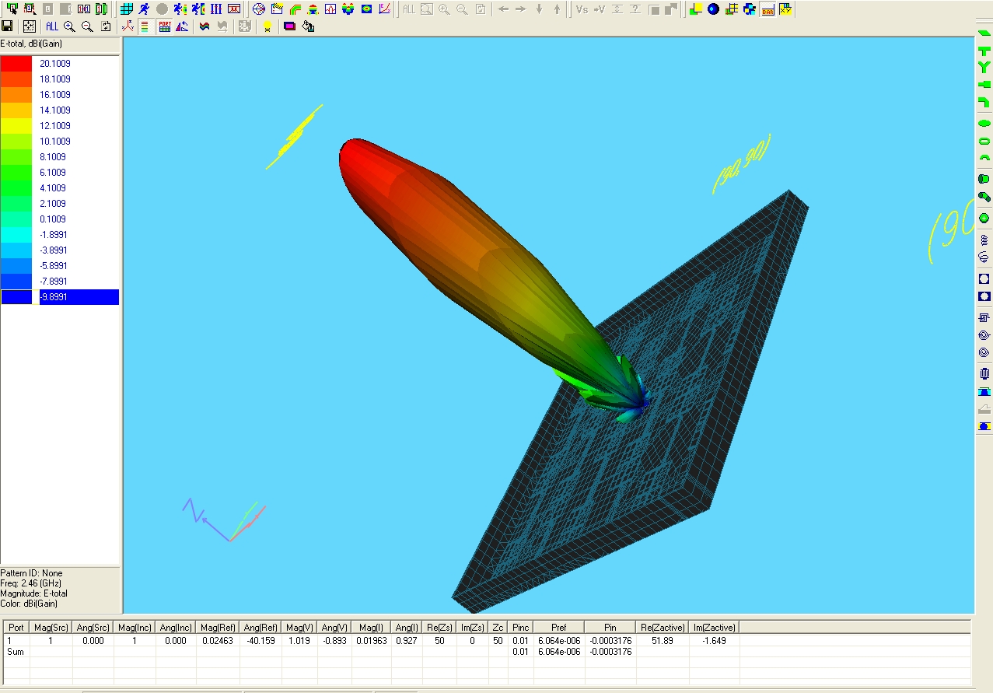This screenshot has height=693, width=993.
Task: Click the Pattern ID: None text
Action: [31, 573]
